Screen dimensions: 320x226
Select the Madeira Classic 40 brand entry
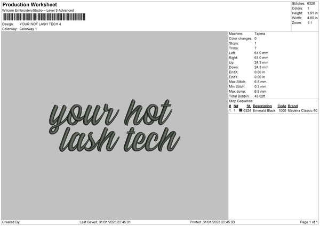coord(302,110)
